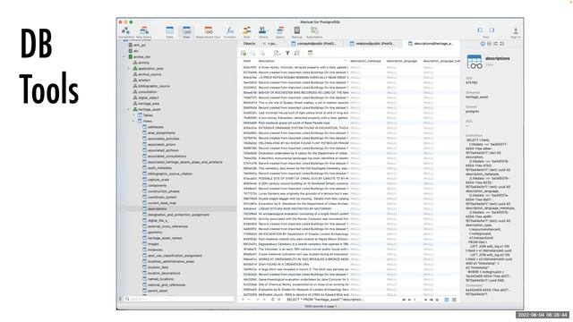The height and width of the screenshot is (322, 573).
Task: Select the consultation schema in tree
Action: point(148,92)
